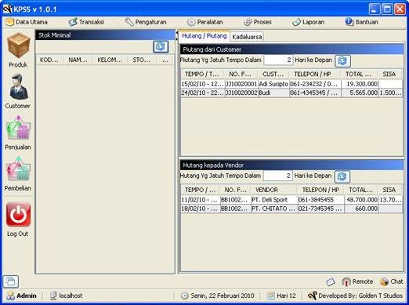Open the Penjualan basket icon
Image resolution: width=409 pixels, height=305 pixels.
[x=18, y=128]
